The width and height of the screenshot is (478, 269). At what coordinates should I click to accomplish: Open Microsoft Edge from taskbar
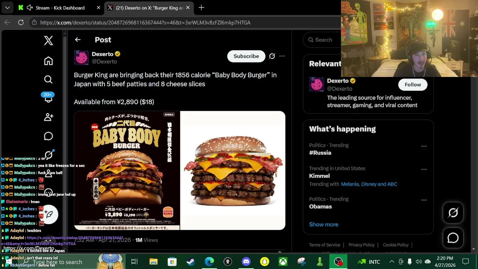pos(209,262)
